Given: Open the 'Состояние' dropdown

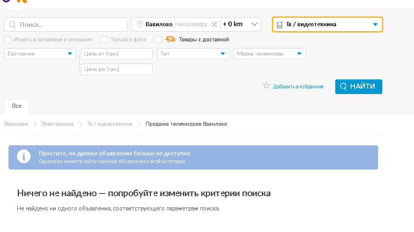Looking at the screenshot, I should click(x=40, y=54).
